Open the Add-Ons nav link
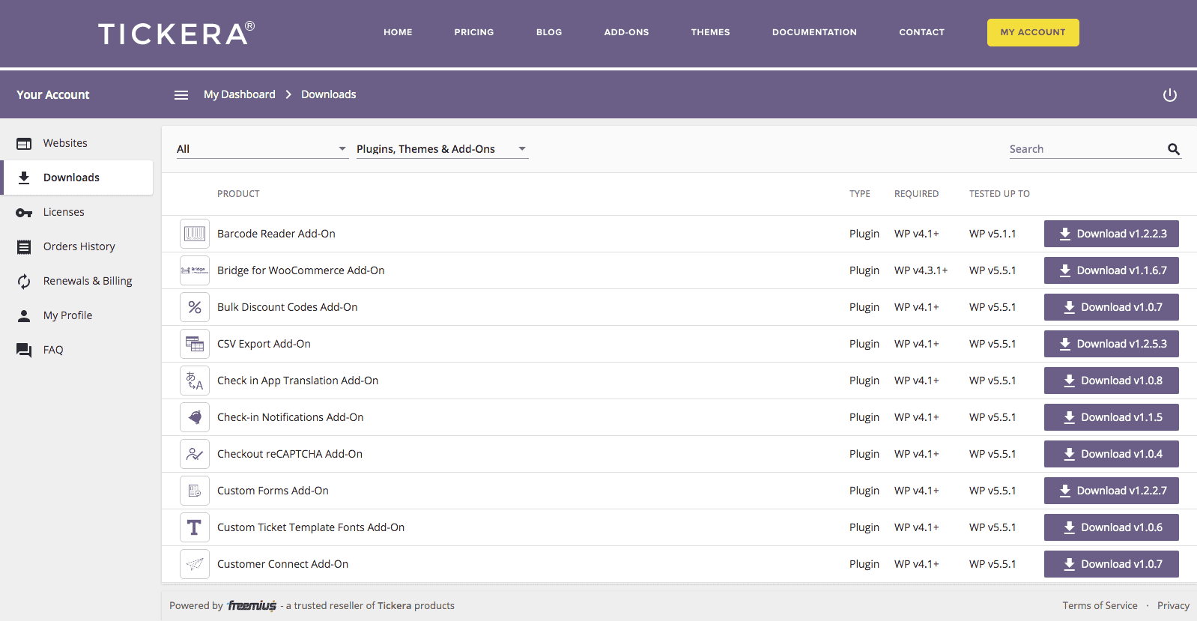The image size is (1197, 621). pos(627,32)
